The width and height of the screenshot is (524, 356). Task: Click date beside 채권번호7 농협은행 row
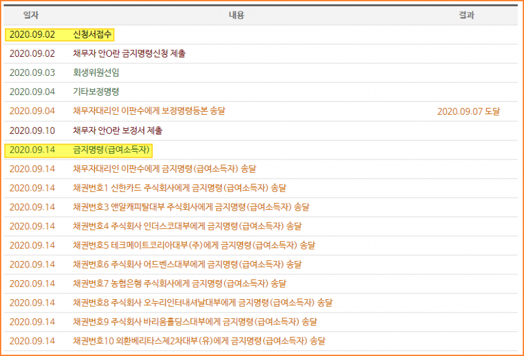click(32, 284)
